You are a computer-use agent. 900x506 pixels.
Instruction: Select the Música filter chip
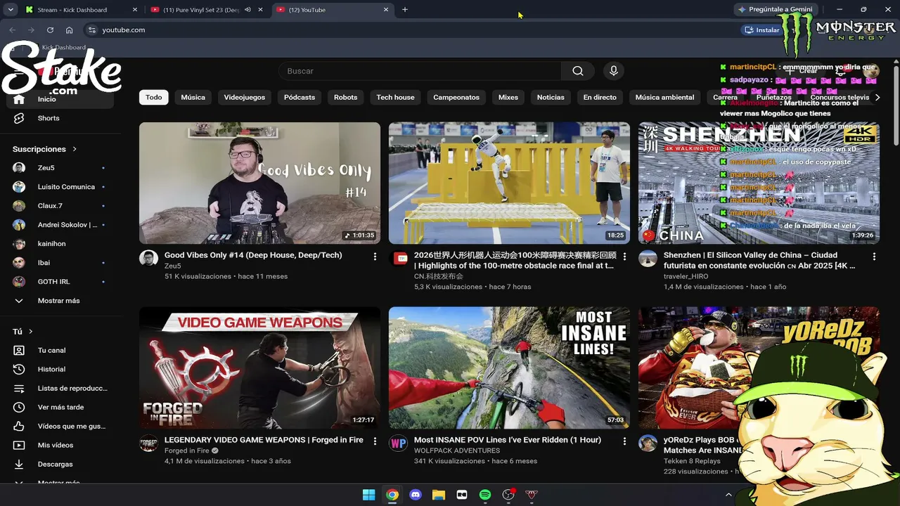tap(193, 98)
